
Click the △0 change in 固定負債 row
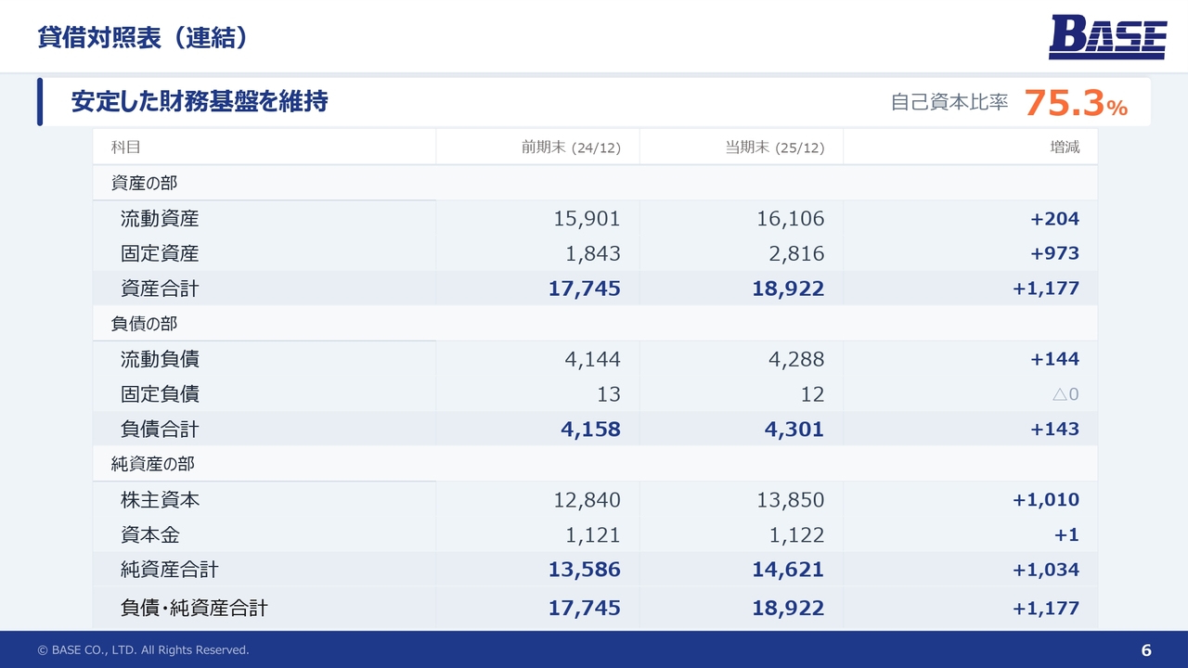pyautogui.click(x=1065, y=394)
